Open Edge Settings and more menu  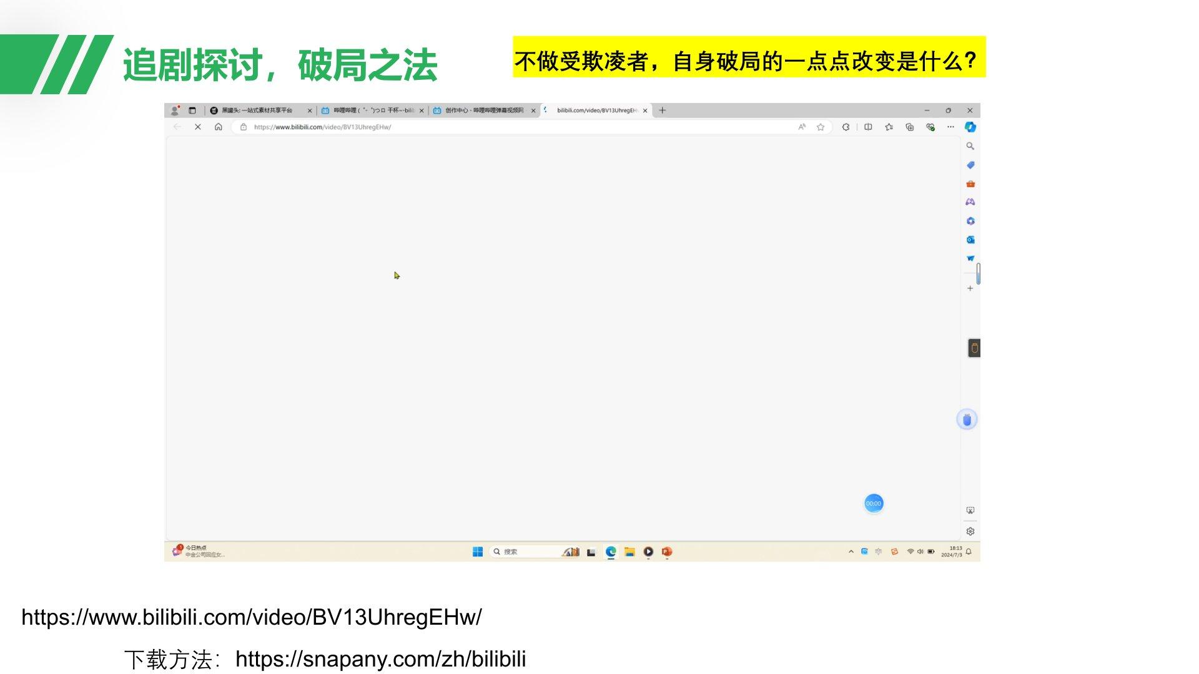click(x=950, y=127)
